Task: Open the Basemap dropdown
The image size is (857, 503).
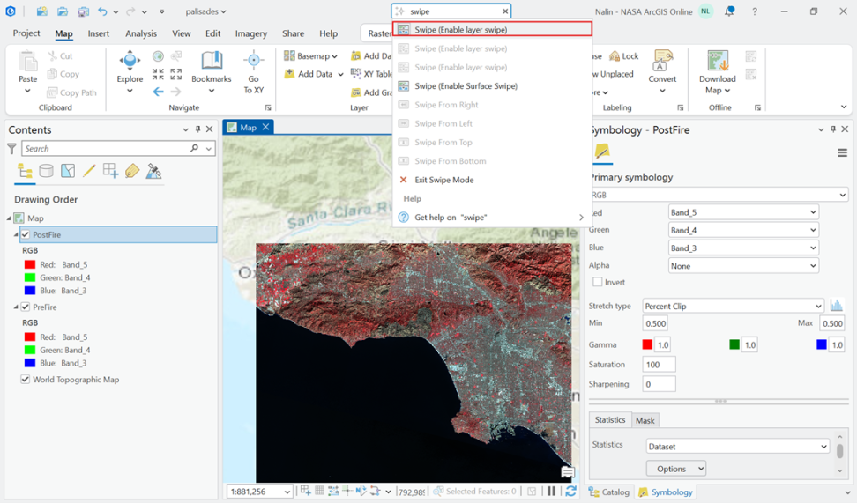Action: point(310,55)
